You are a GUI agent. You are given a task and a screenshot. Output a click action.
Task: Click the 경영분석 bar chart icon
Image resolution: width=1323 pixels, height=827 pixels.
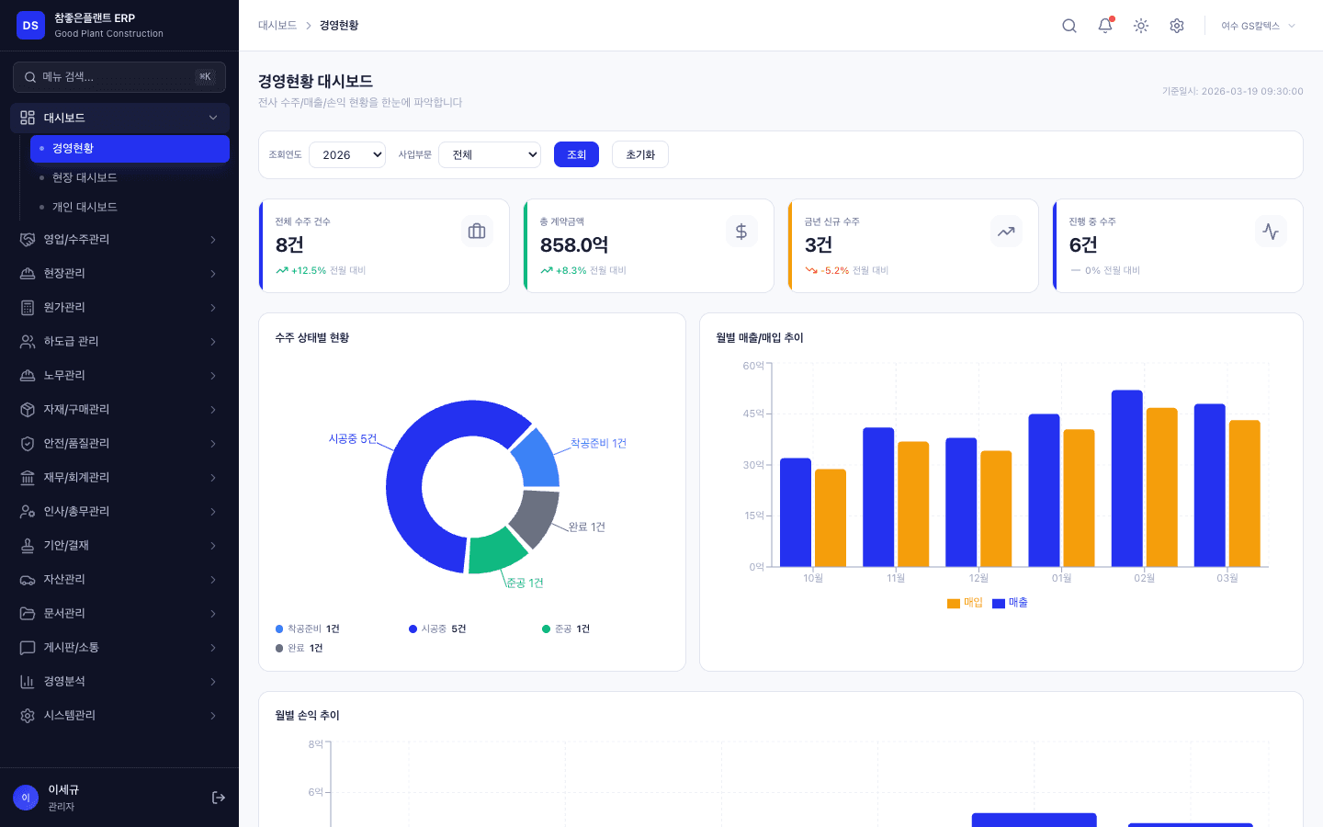tap(28, 682)
